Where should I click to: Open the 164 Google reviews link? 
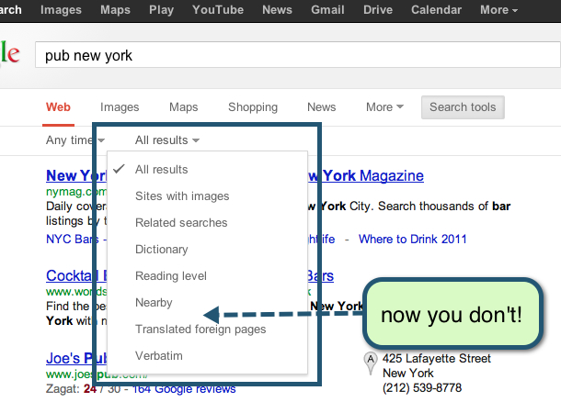[x=184, y=389]
